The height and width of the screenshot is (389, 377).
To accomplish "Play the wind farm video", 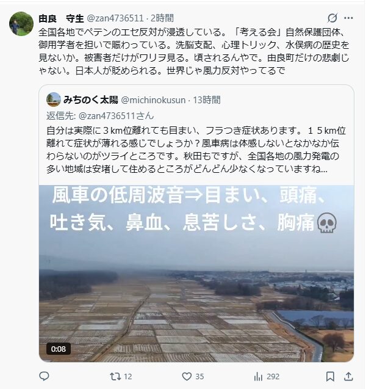I will (x=196, y=273).
